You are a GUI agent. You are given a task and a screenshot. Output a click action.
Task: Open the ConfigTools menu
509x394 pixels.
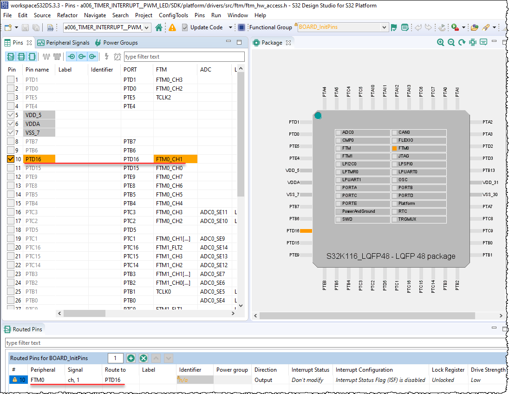click(173, 15)
